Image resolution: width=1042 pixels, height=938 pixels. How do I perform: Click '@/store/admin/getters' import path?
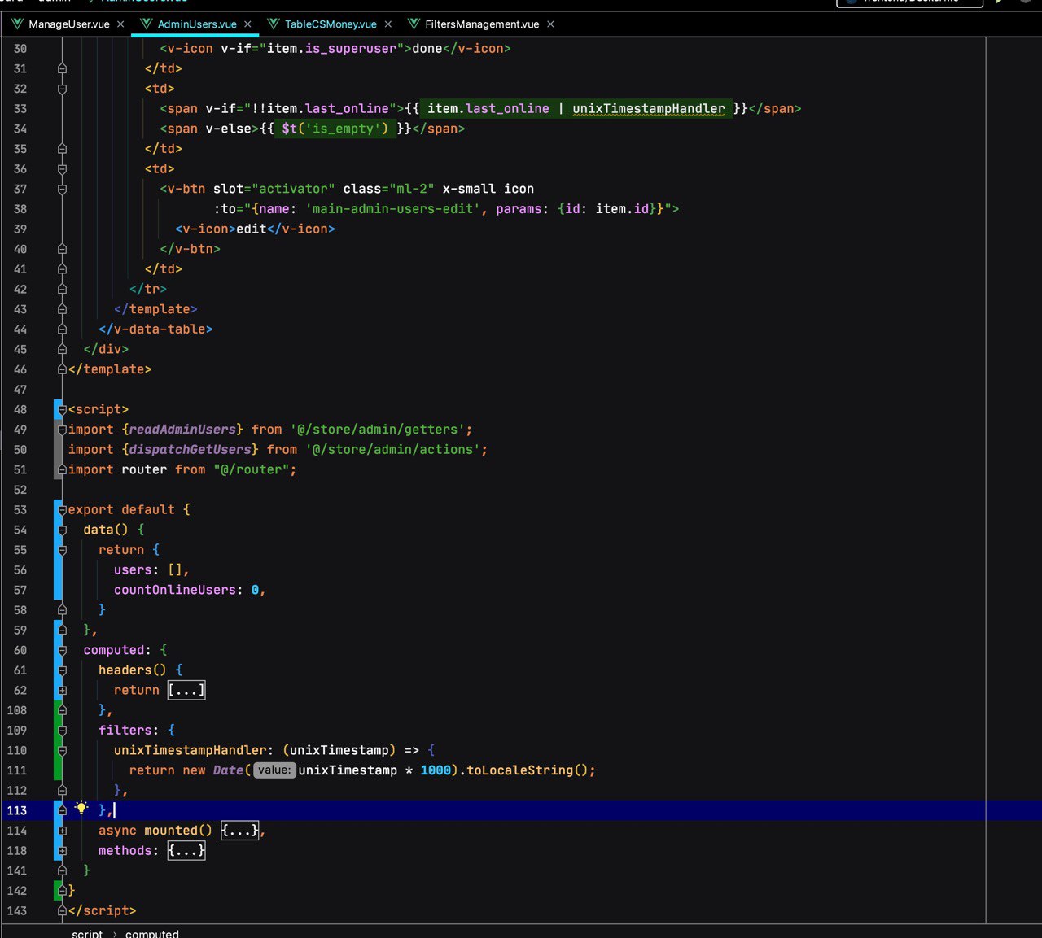(x=378, y=430)
